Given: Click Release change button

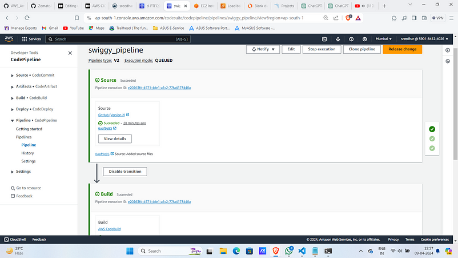Looking at the screenshot, I should coord(402,49).
